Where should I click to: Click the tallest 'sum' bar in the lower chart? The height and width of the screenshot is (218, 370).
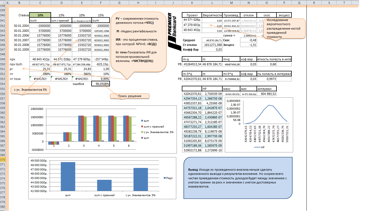coord(68,177)
